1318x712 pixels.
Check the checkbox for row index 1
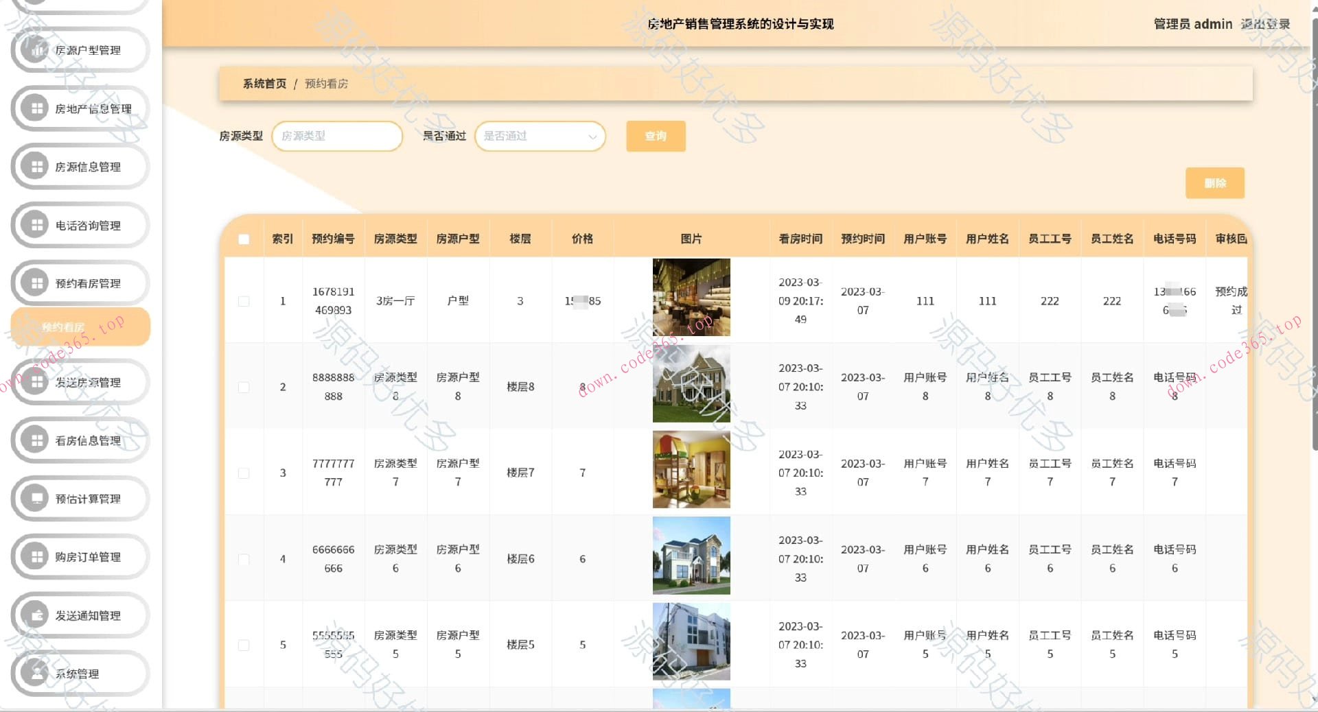pyautogui.click(x=244, y=300)
